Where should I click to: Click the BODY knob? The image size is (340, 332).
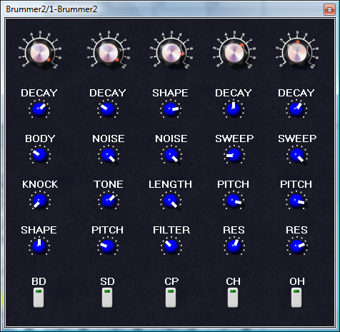pos(40,155)
